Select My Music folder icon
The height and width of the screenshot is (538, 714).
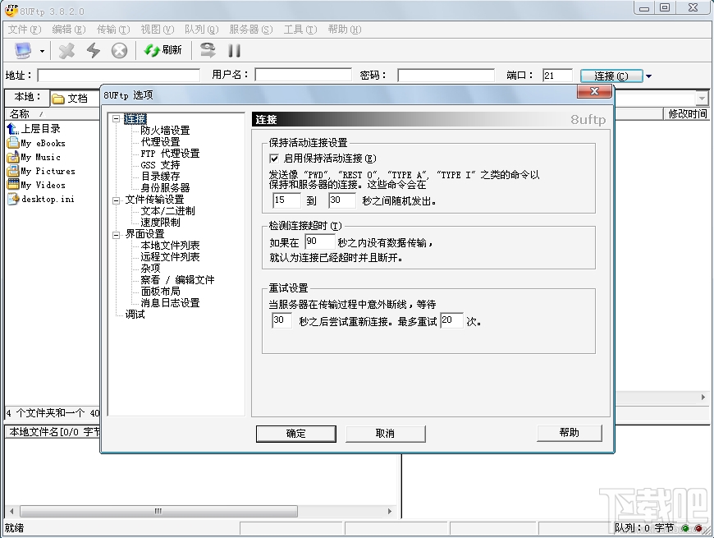[13, 157]
